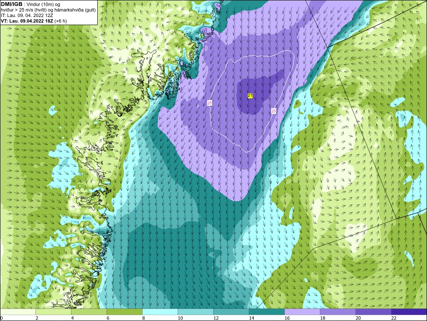Select the 14-16 m/s dark teal swatch

pyautogui.click(x=266, y=312)
